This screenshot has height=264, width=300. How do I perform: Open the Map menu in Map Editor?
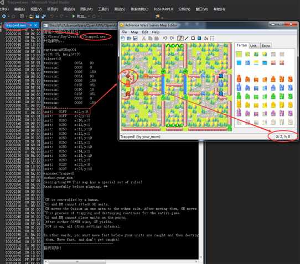tap(135, 32)
